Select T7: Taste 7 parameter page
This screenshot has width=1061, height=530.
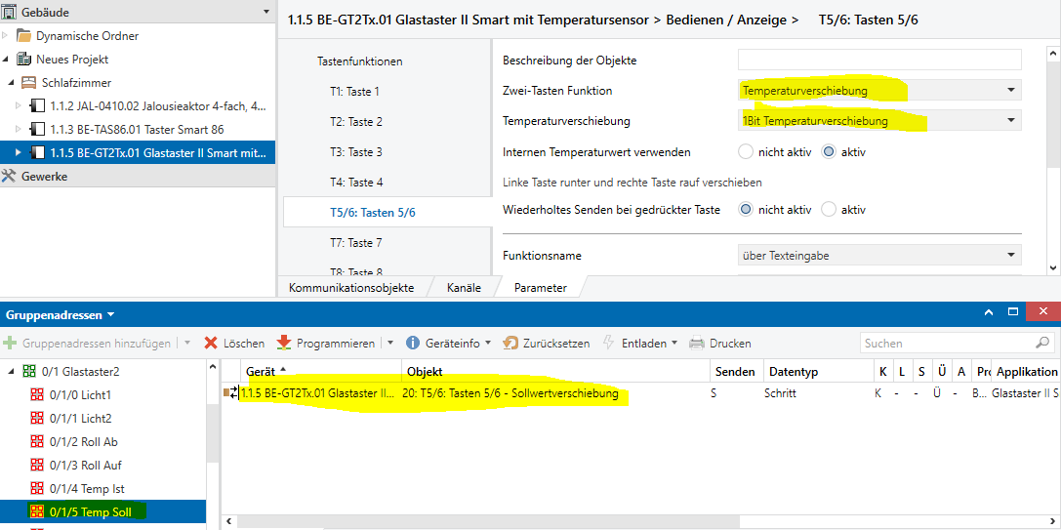click(x=355, y=243)
